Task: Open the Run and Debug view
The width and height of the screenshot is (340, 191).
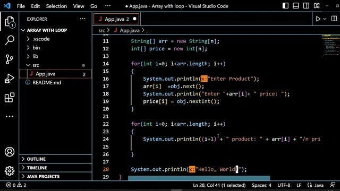Action: tap(10, 79)
